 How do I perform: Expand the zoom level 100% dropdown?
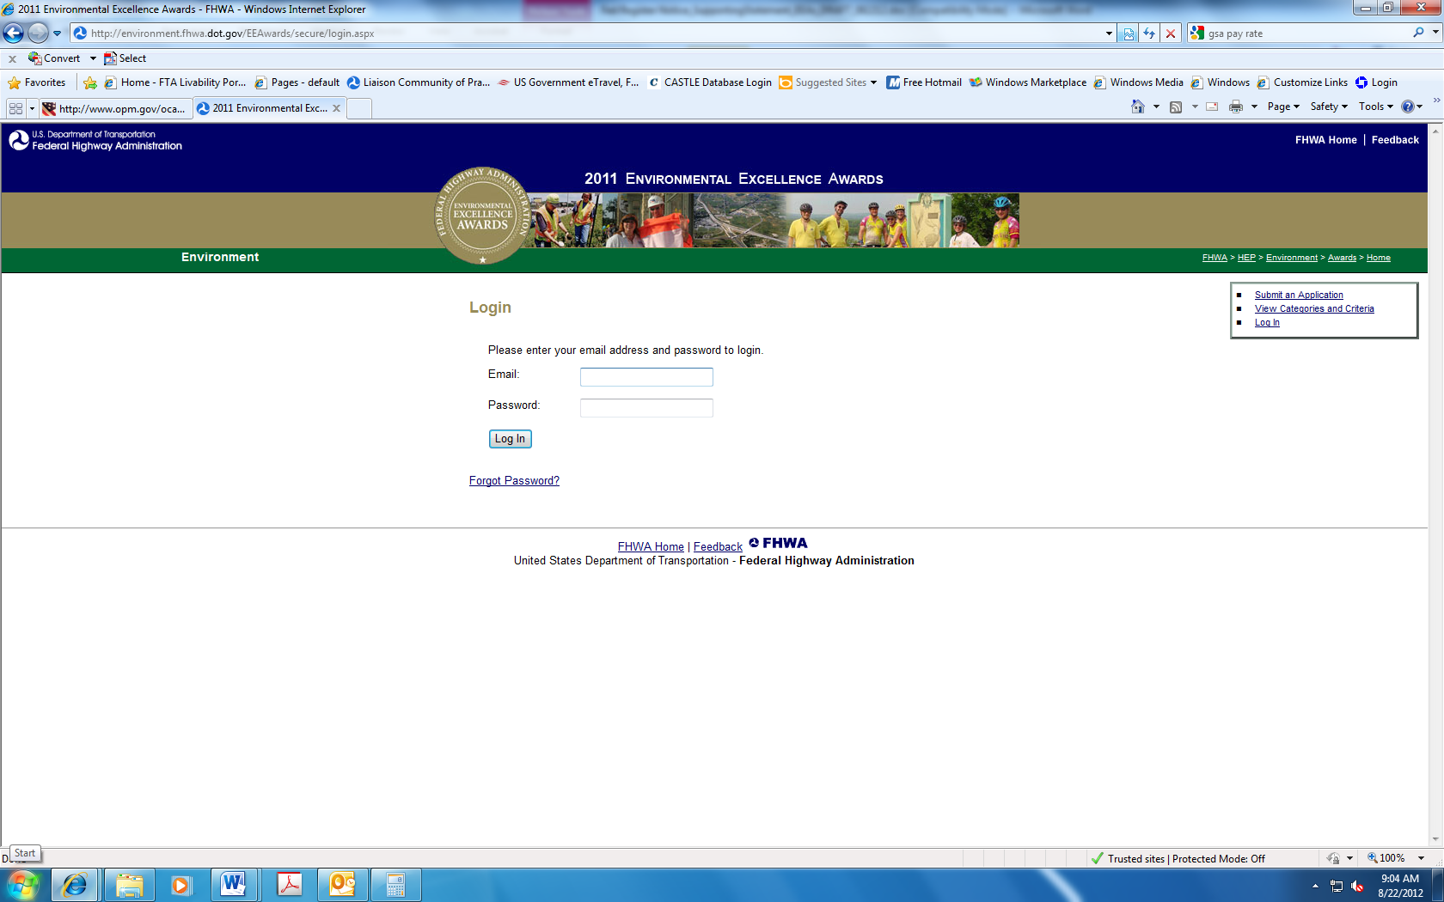pyautogui.click(x=1422, y=858)
